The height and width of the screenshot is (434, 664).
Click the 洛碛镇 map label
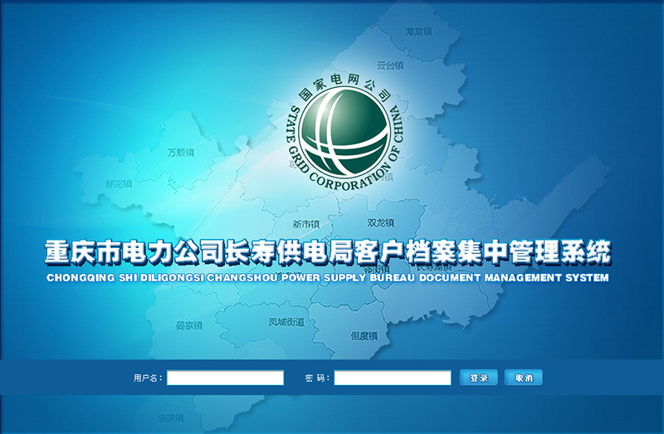point(171,418)
